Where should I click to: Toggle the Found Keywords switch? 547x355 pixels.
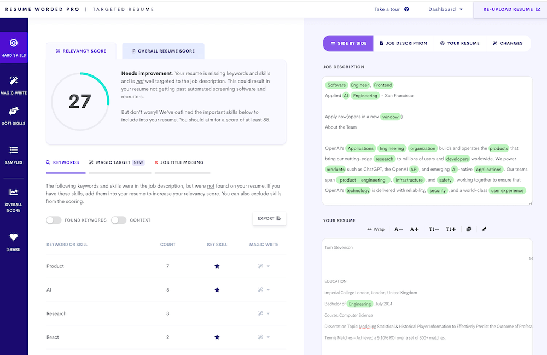54,220
